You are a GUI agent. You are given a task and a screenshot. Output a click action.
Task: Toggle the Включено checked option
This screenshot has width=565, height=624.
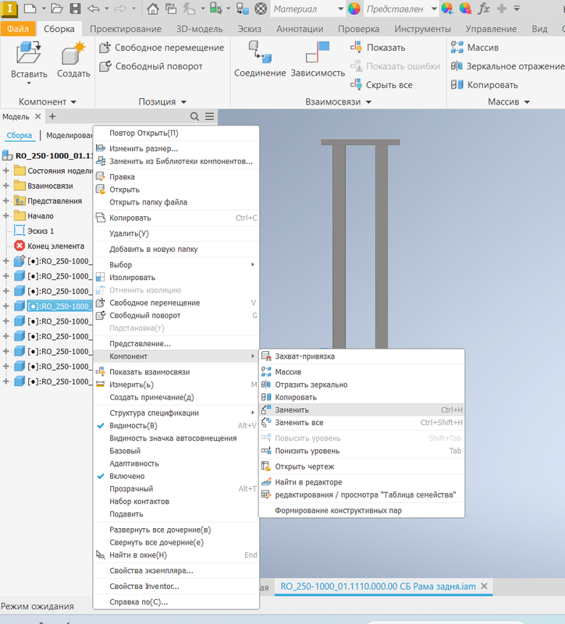[x=176, y=476]
